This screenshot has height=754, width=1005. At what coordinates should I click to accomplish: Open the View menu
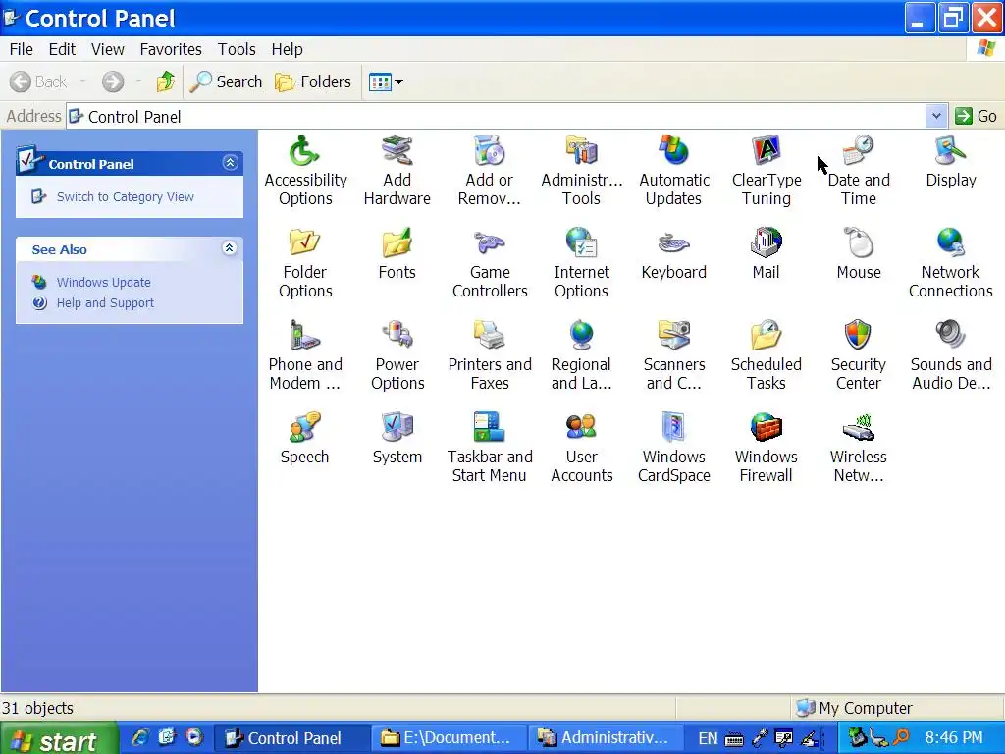click(x=107, y=49)
